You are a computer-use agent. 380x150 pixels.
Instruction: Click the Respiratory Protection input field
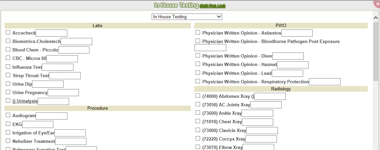pos(325,82)
